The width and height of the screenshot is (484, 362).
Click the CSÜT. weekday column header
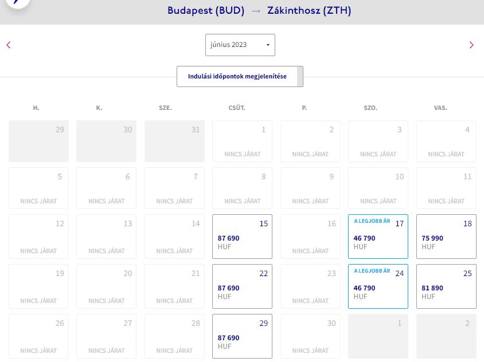(x=237, y=108)
